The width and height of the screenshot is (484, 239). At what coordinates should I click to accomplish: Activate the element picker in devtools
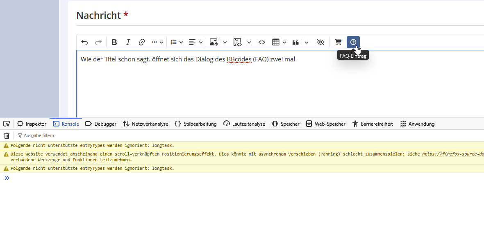[7, 124]
